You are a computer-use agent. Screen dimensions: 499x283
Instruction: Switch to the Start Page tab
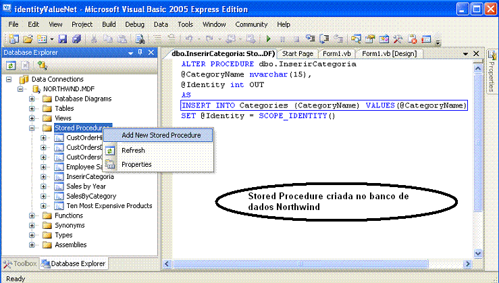click(298, 54)
